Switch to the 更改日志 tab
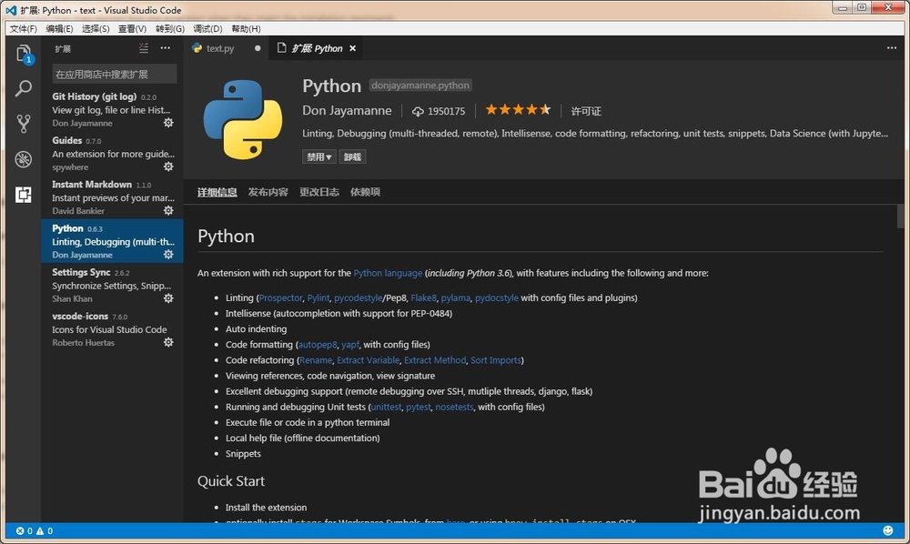The height and width of the screenshot is (544, 910). (x=319, y=192)
